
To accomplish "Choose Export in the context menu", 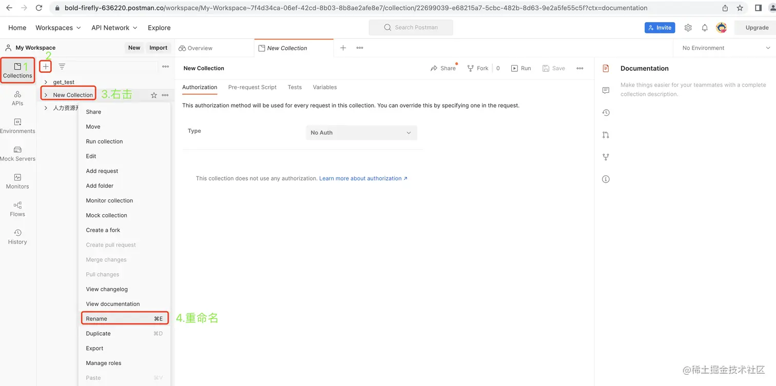I will pyautogui.click(x=125, y=349).
